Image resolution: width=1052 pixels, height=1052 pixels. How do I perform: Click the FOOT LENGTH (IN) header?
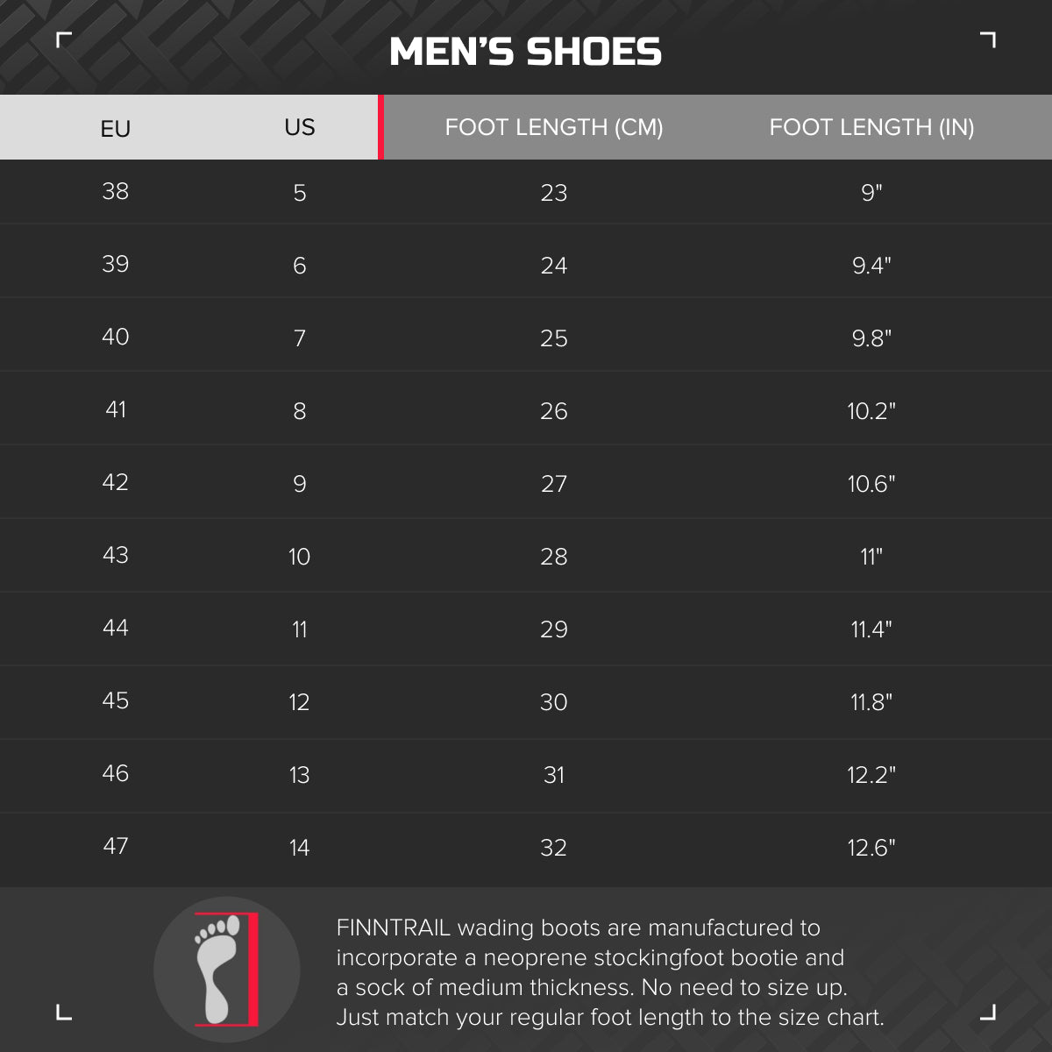(871, 127)
